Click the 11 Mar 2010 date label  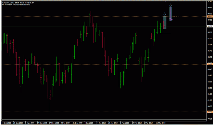tap(161, 123)
